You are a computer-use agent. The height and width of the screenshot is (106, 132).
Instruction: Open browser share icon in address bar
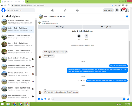coord(116,6)
